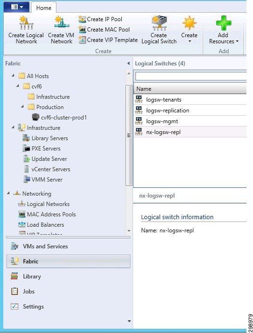Screen dimensions: 253x333
Task: Open the Settings workspace
Action: click(68, 307)
